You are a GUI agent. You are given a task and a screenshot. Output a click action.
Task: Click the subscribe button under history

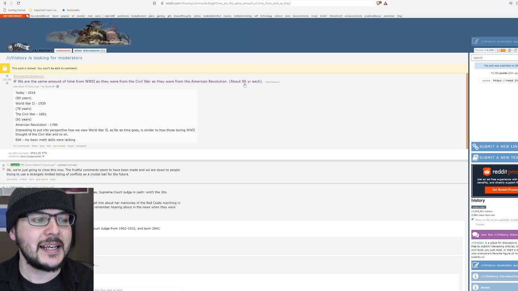pyautogui.click(x=478, y=207)
